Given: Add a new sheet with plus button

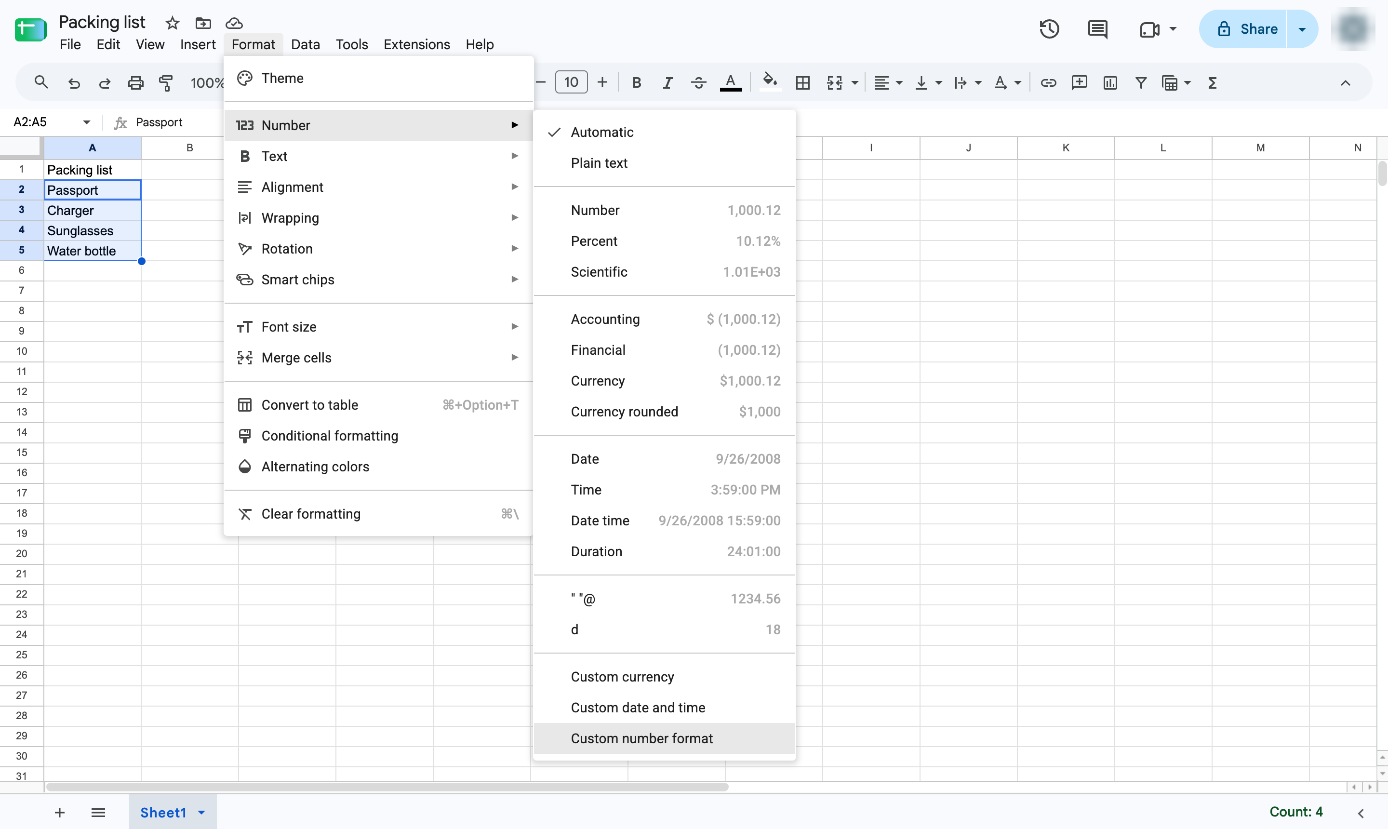Looking at the screenshot, I should pyautogui.click(x=60, y=812).
